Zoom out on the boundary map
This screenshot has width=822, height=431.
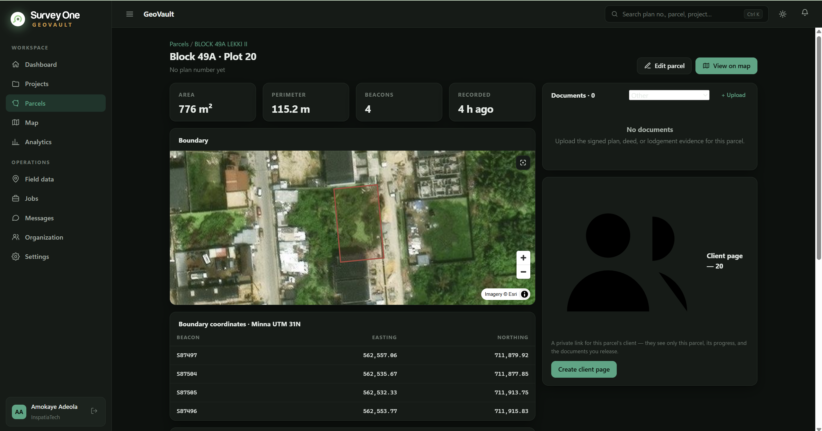pos(523,272)
